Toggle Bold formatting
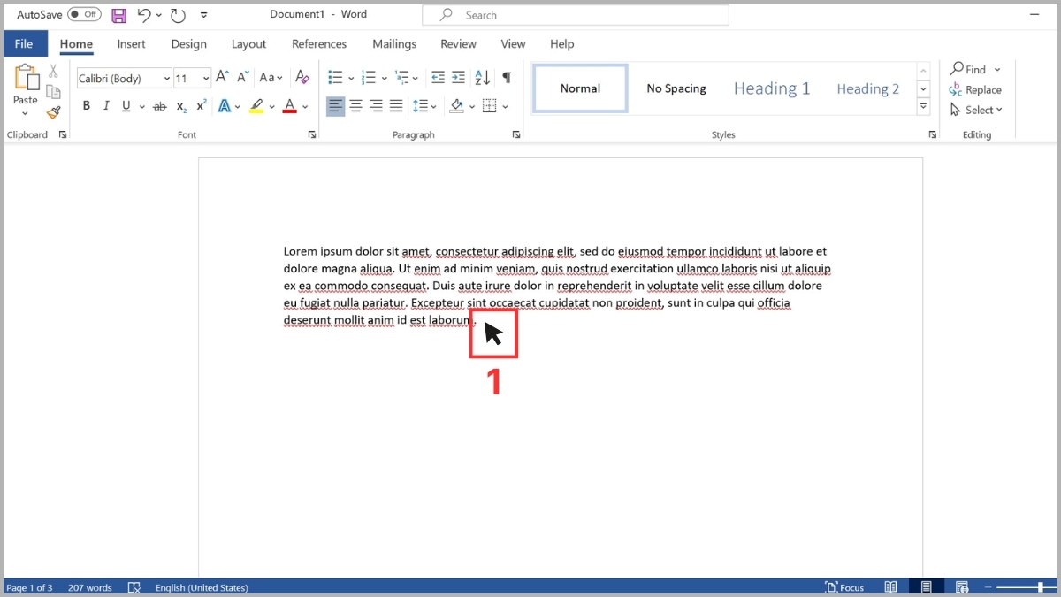The height and width of the screenshot is (597, 1061). click(86, 105)
